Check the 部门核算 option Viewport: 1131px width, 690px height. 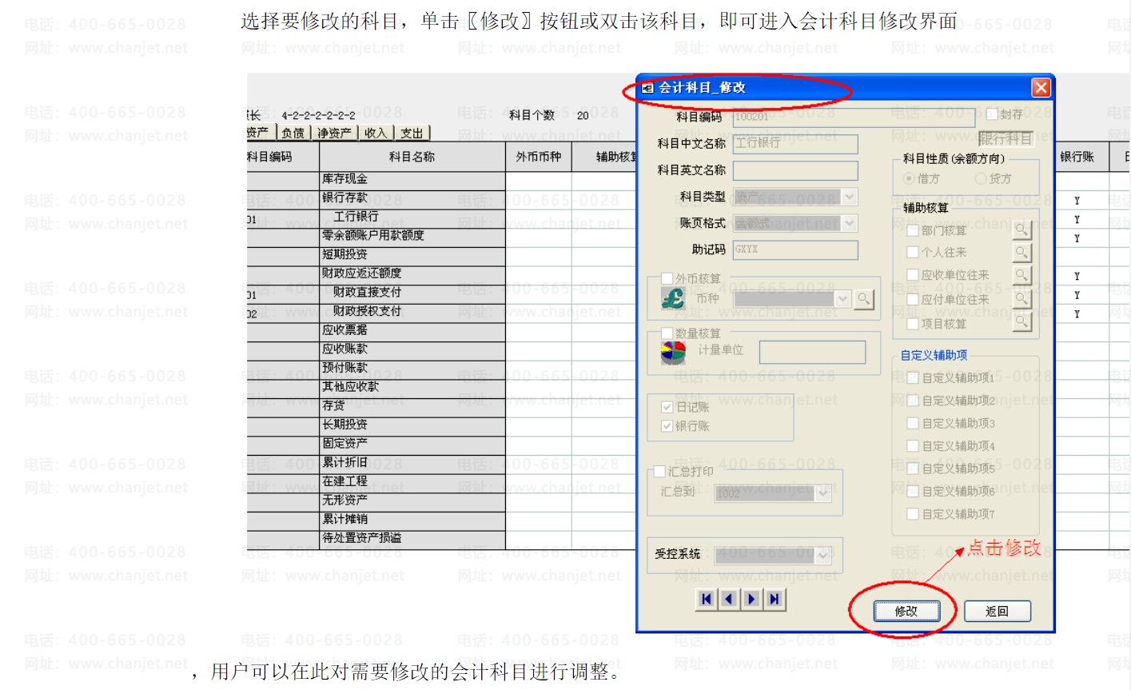point(913,230)
